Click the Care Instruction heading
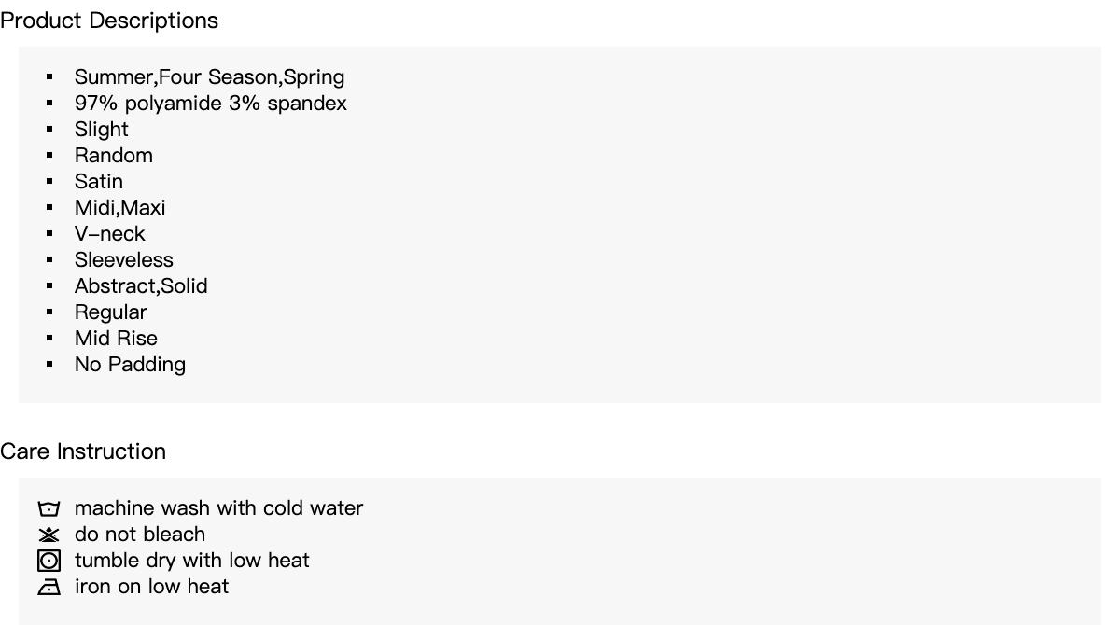The width and height of the screenshot is (1120, 625). [83, 451]
